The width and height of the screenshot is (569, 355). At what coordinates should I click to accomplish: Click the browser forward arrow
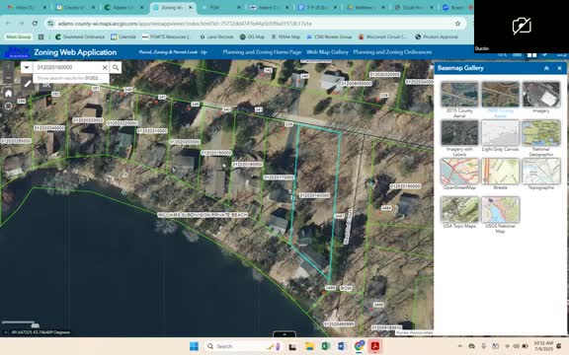click(x=22, y=24)
